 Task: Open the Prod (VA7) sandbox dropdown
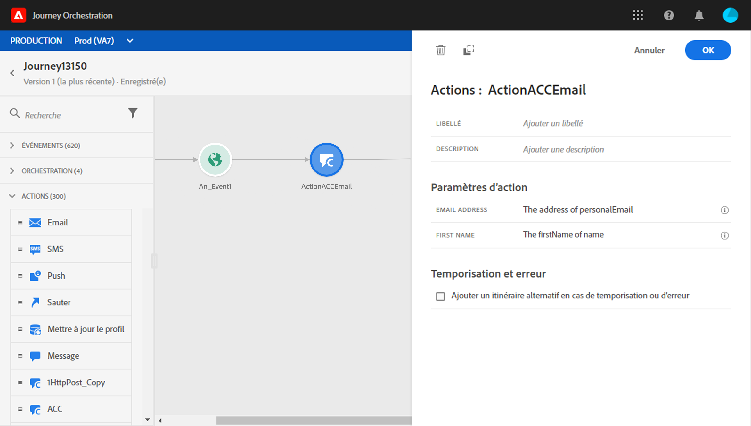click(x=130, y=41)
